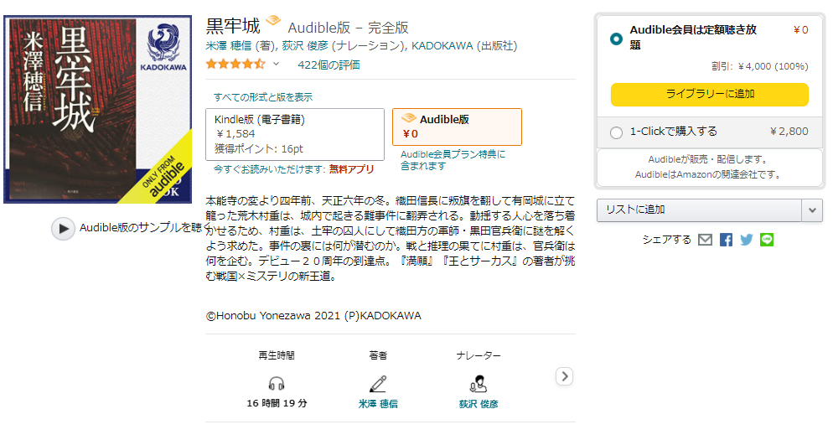The image size is (833, 440).
Task: Click the four-and-a-half star rating
Action: coord(235,65)
